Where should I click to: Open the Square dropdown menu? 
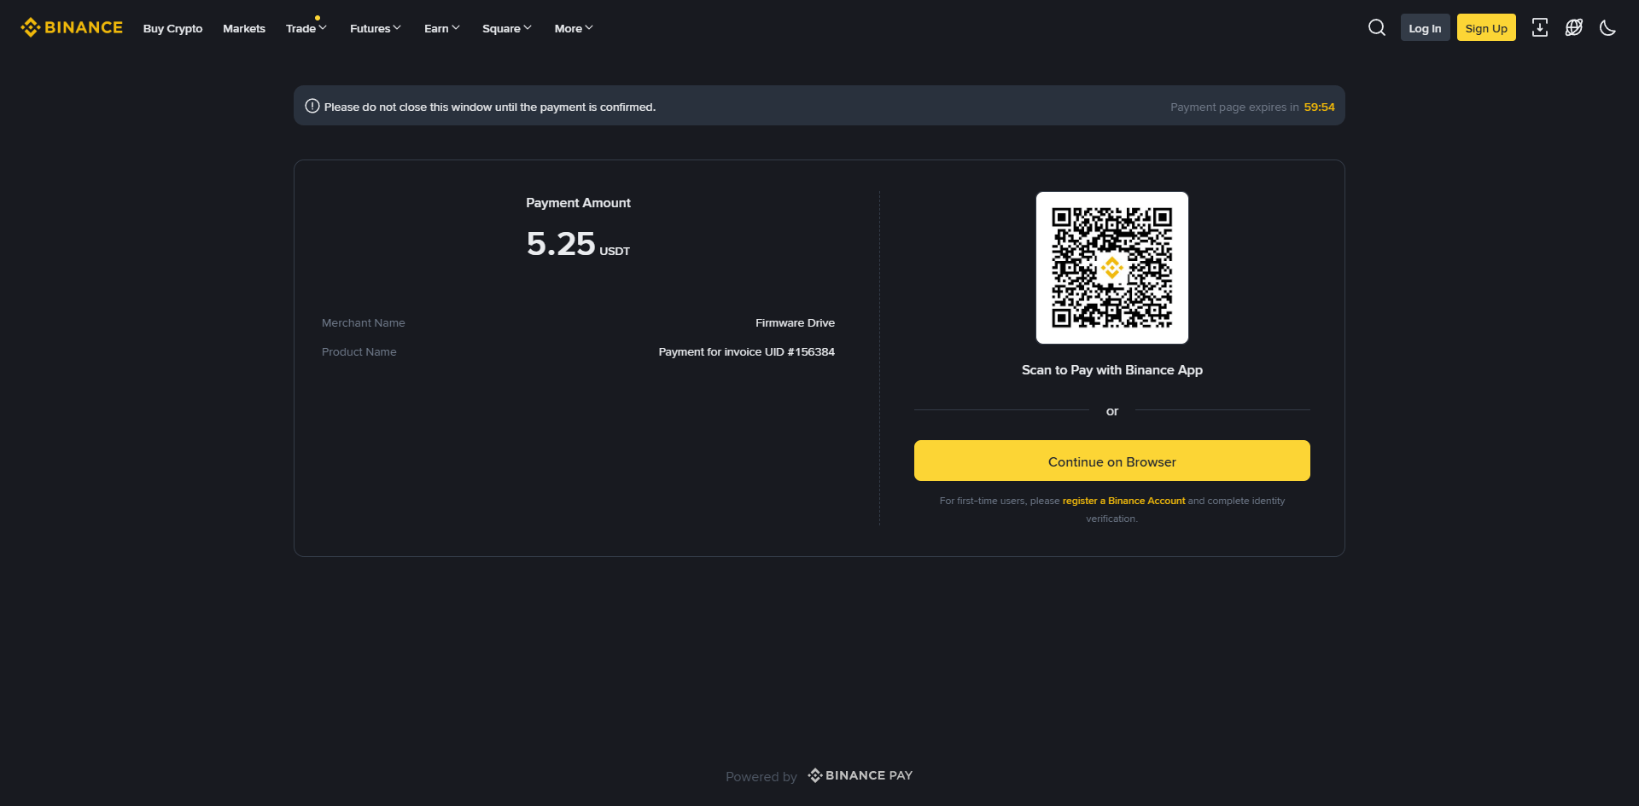506,29
